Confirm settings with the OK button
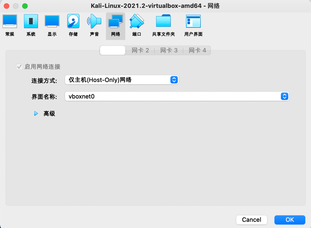This screenshot has height=228, width=311. pyautogui.click(x=289, y=220)
